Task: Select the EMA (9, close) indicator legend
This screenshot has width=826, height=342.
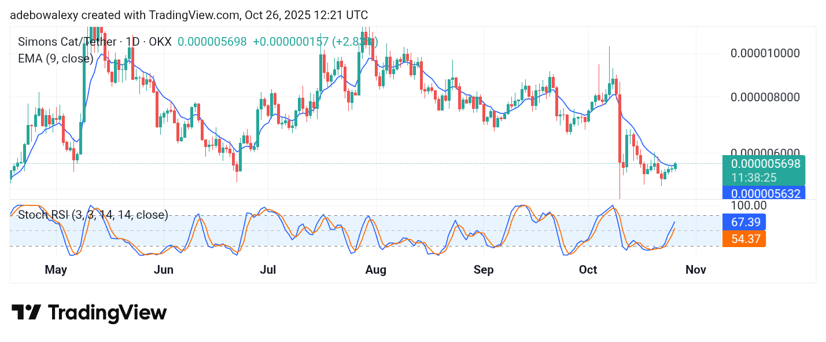Action: pyautogui.click(x=56, y=58)
